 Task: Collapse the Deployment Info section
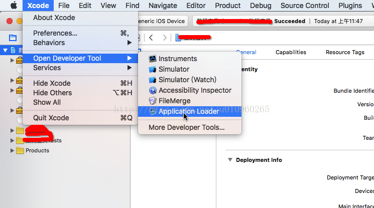coord(230,159)
